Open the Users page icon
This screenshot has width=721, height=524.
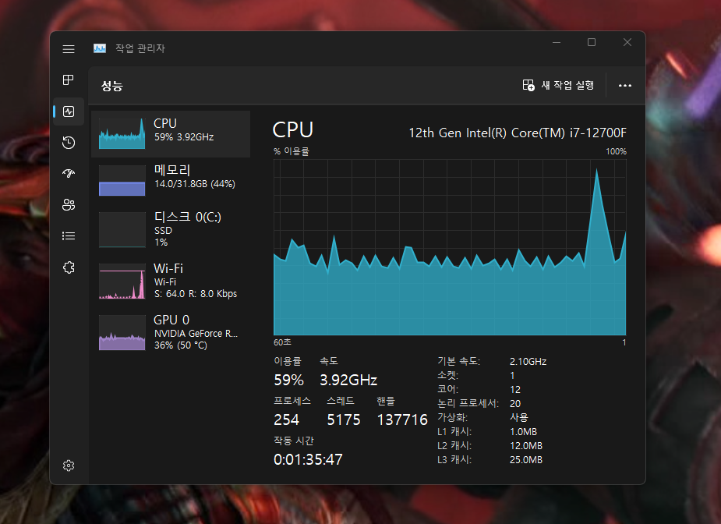point(69,205)
